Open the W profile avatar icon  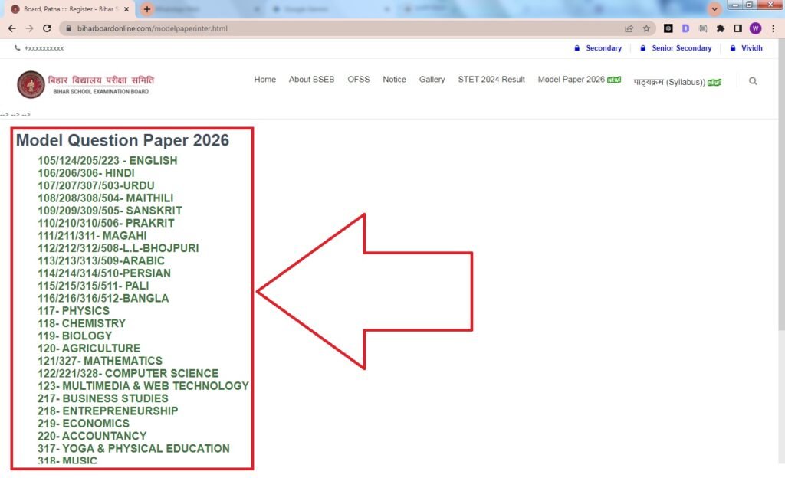[756, 28]
